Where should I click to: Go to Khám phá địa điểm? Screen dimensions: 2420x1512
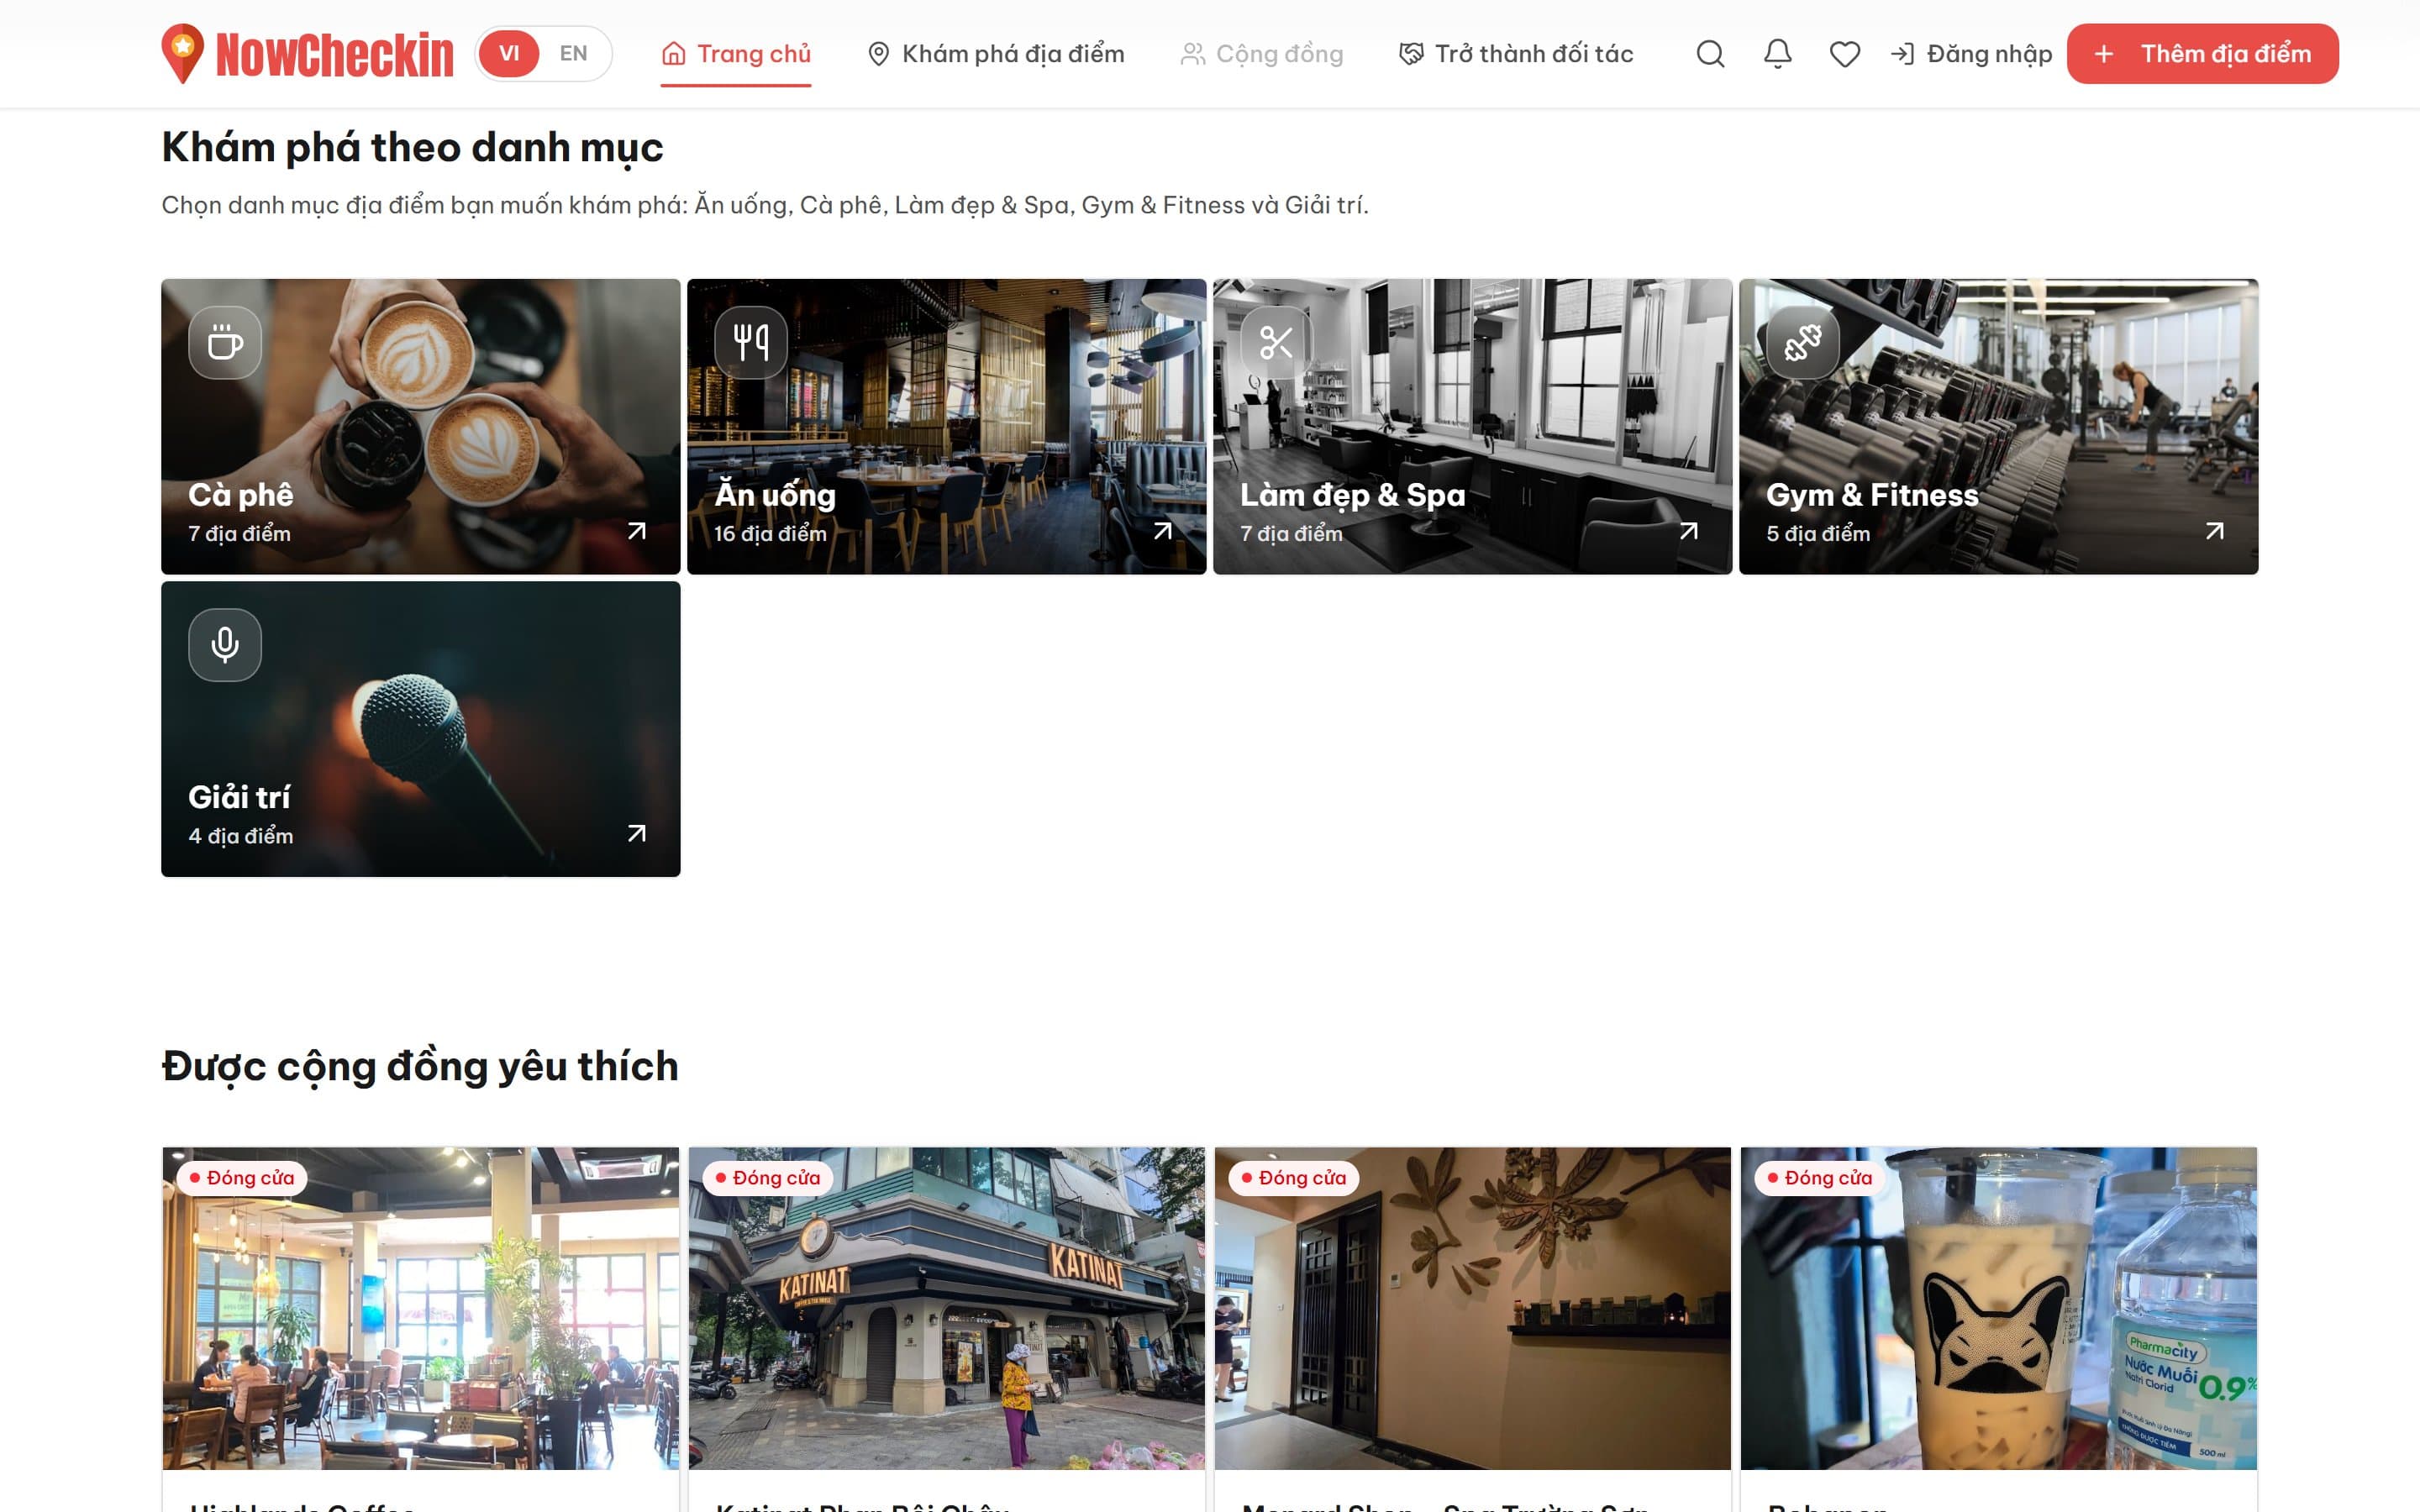click(995, 54)
